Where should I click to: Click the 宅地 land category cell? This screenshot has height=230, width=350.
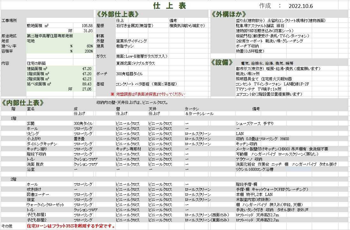coord(31,41)
